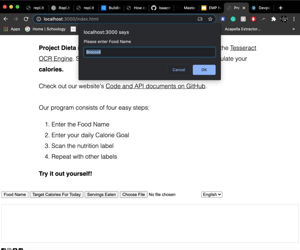
Task: Click 'Our program consists of four easy steps' text
Action: pyautogui.click(x=94, y=108)
